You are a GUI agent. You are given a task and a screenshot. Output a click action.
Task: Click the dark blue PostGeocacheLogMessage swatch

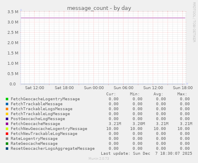click(7, 119)
